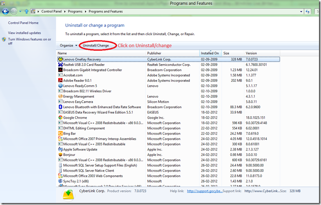Viewport: 321px width, 205px height.
Task: Click the Google Chrome icon
Action: [60, 118]
